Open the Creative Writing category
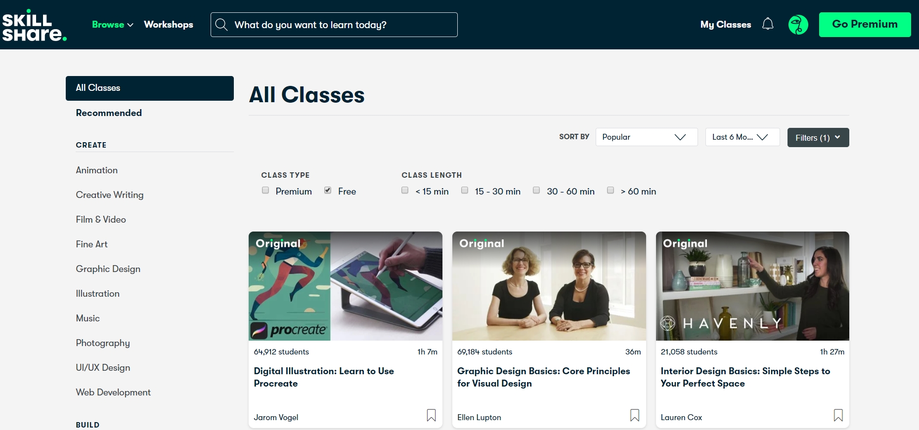 tap(110, 195)
